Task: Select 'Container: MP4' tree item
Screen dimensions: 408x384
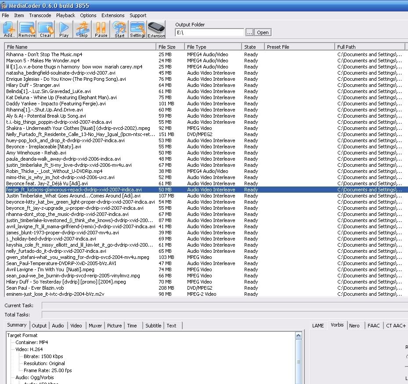Action: click(32, 342)
